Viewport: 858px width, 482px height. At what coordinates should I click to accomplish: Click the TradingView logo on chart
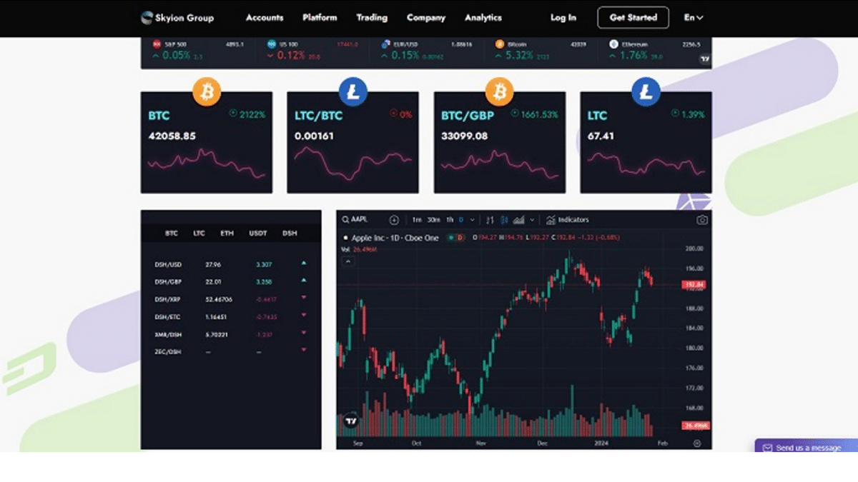[351, 422]
